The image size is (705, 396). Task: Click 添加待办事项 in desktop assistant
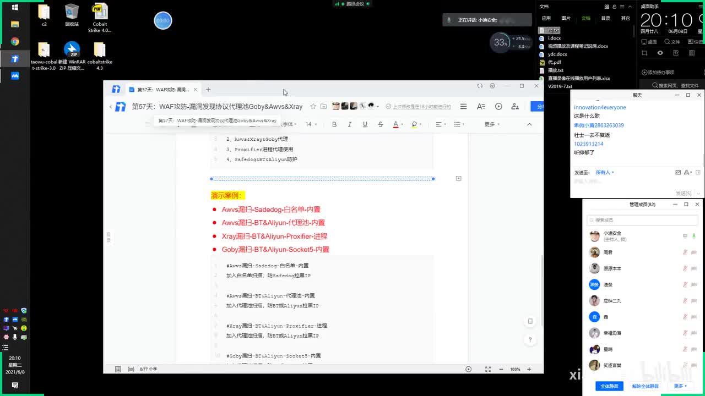[658, 73]
